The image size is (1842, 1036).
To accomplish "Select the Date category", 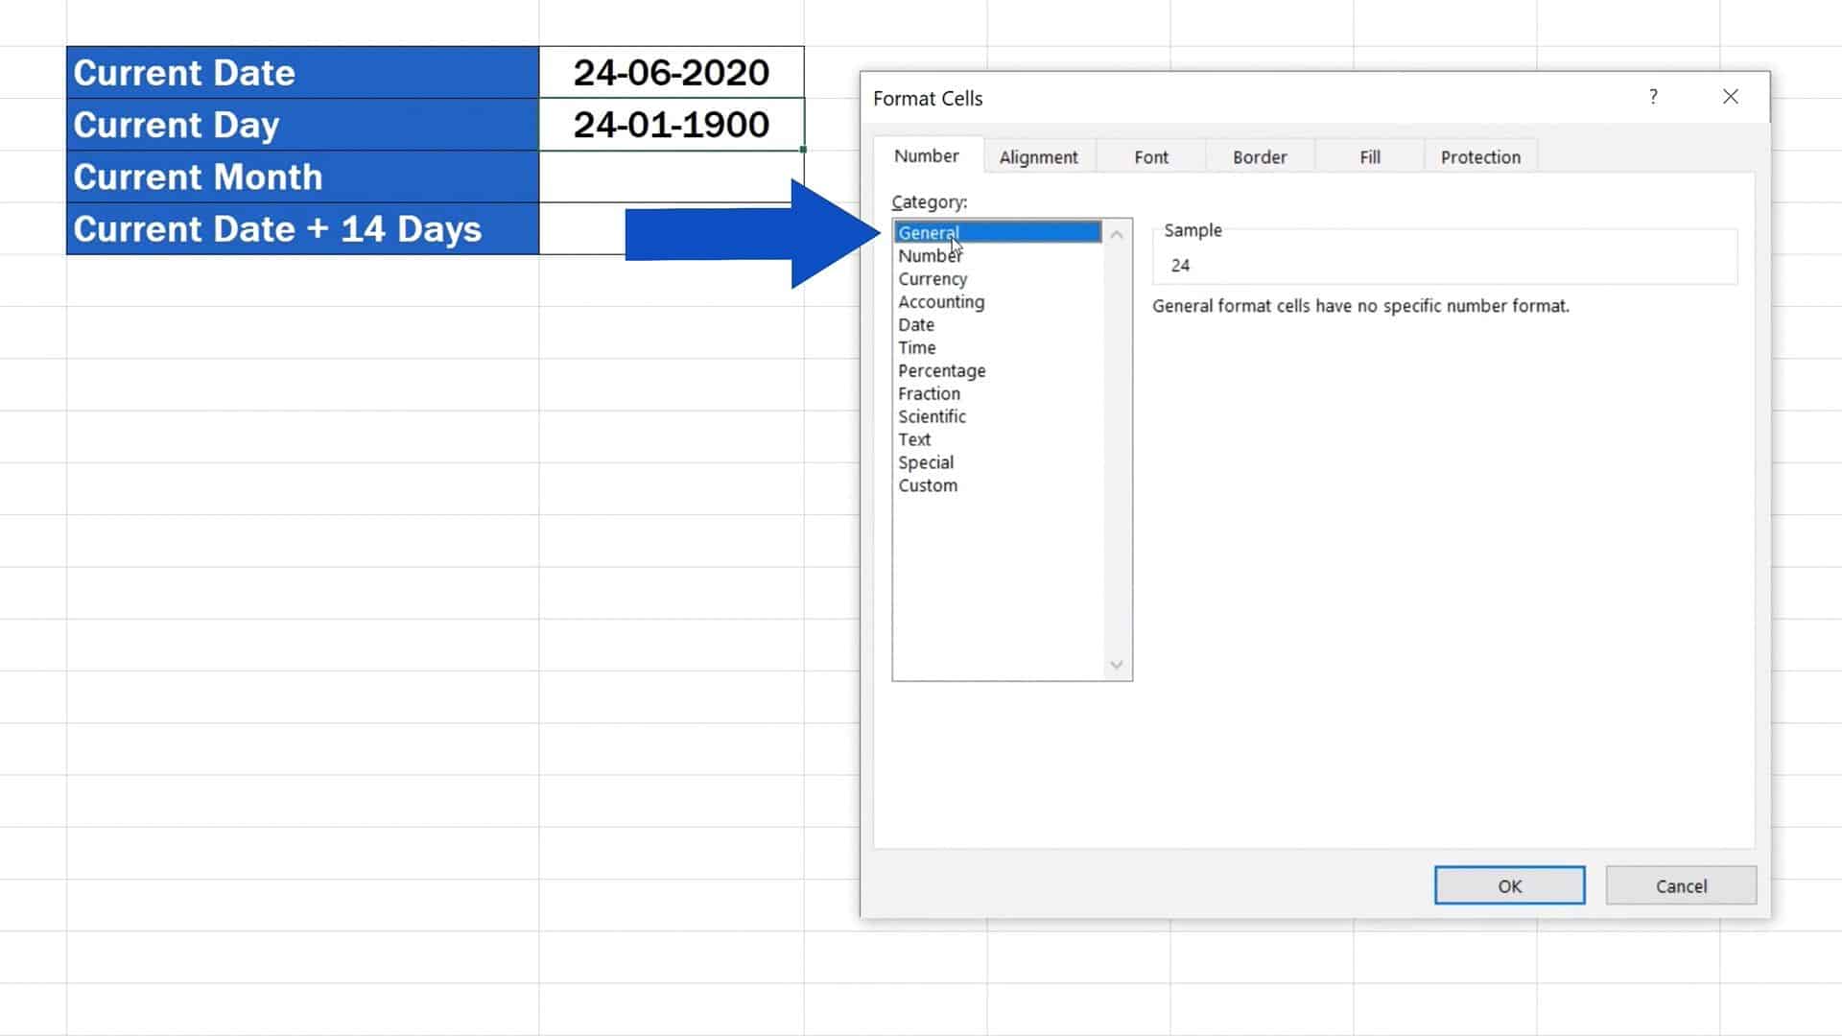I will 915,324.
